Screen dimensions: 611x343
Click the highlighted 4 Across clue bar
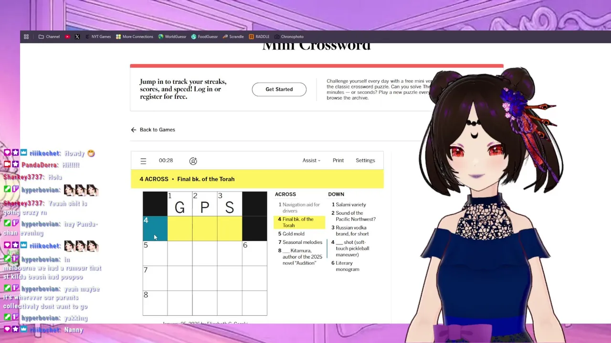coord(257,179)
